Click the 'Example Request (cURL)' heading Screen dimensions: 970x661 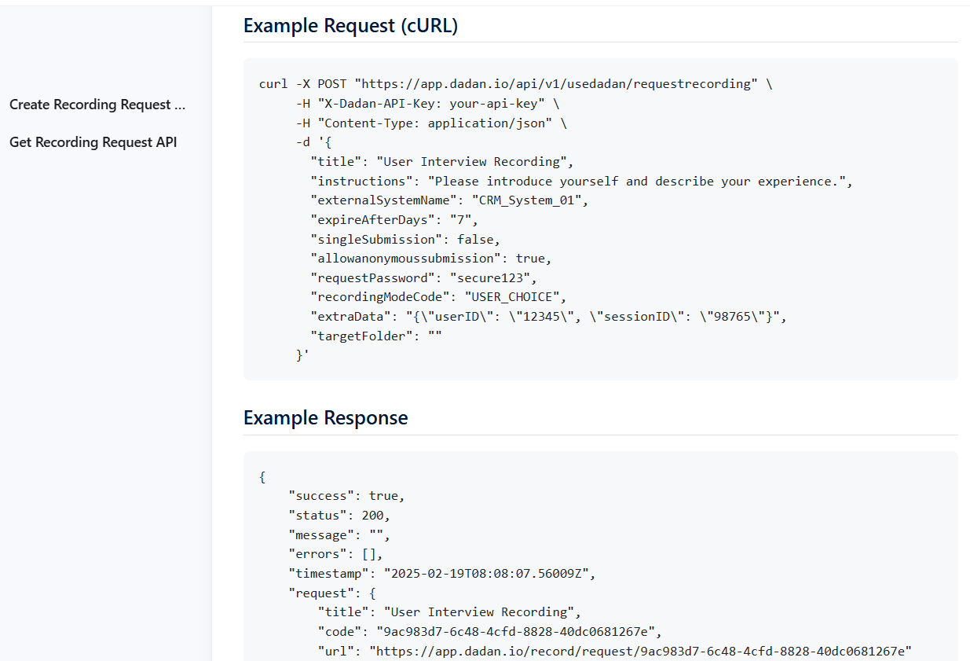point(350,25)
